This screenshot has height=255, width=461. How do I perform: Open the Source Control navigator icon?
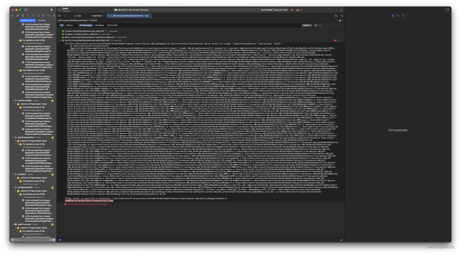coord(18,15)
